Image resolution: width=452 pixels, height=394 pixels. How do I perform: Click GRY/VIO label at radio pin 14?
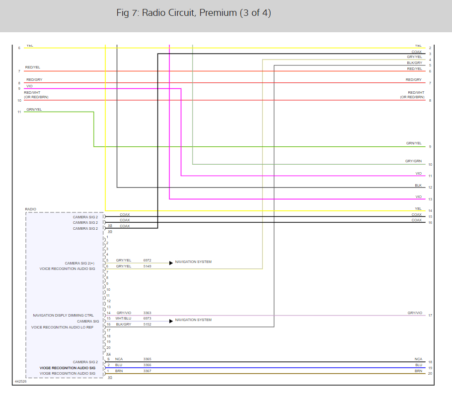(x=124, y=313)
